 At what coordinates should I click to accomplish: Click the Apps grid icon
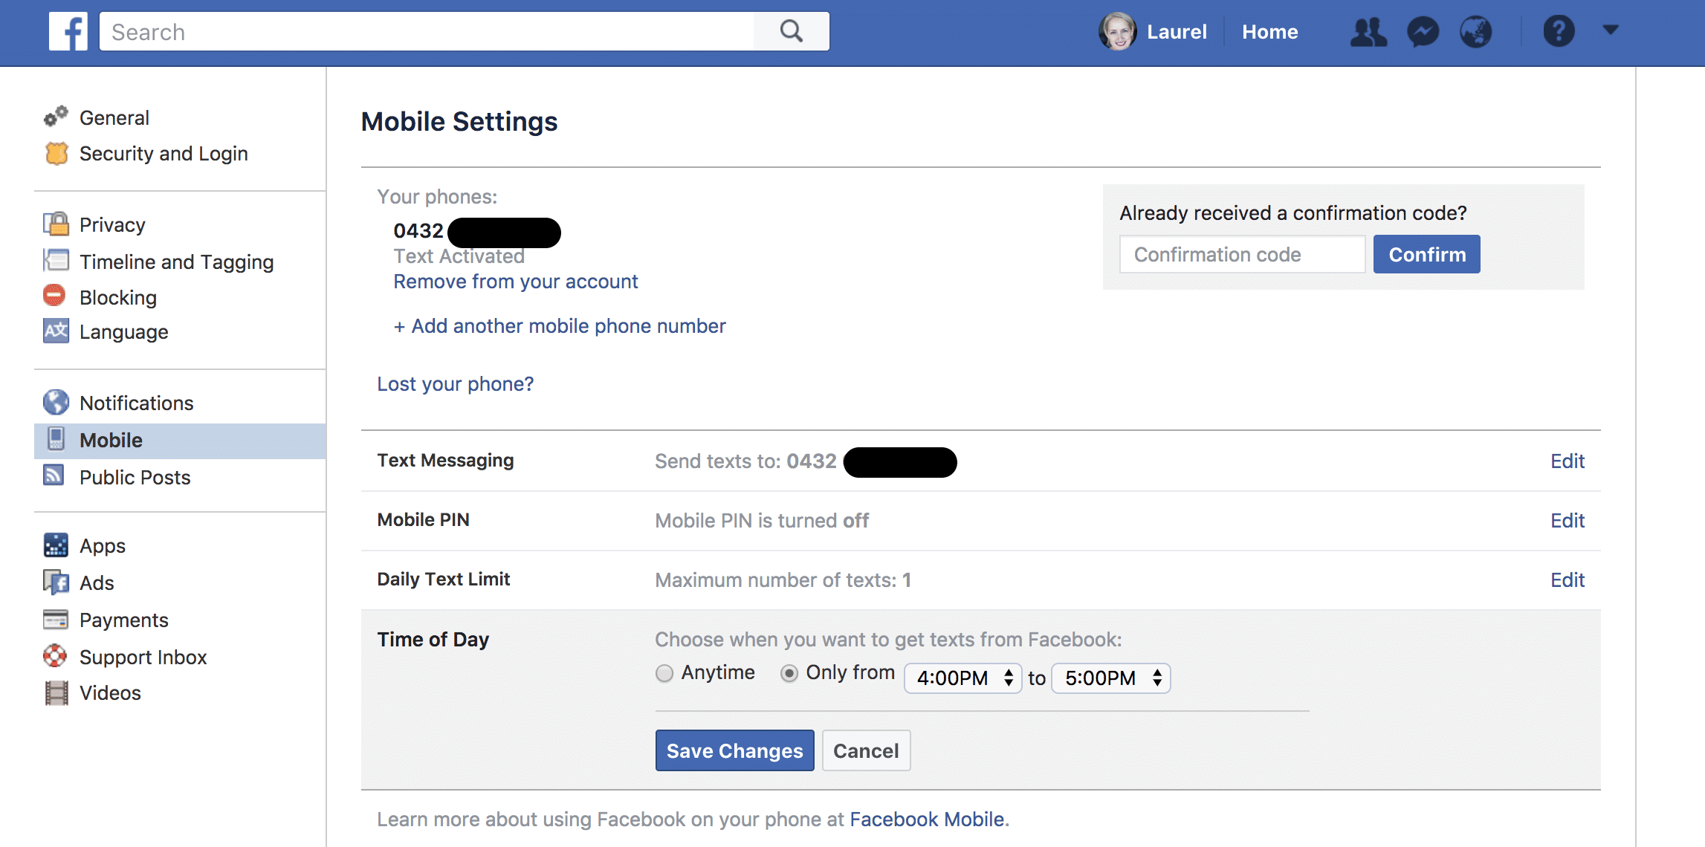56,545
